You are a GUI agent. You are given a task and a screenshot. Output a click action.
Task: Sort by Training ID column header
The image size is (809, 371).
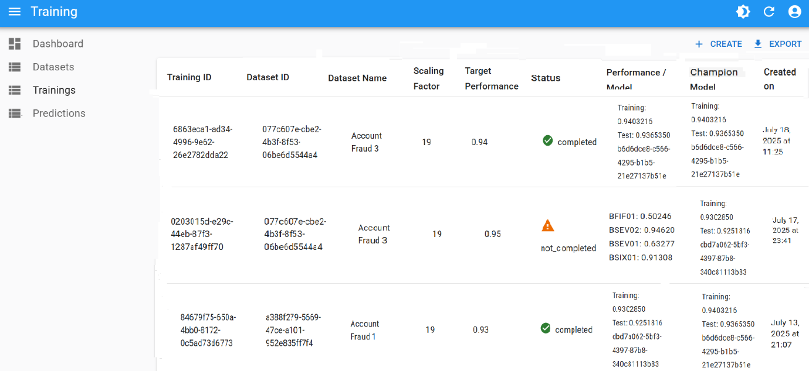(x=189, y=77)
